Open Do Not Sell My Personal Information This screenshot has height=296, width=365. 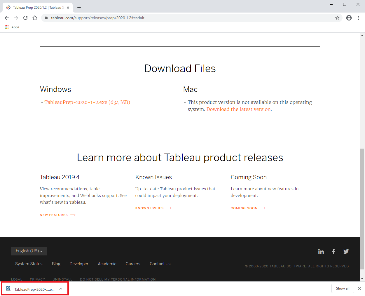coord(118,279)
